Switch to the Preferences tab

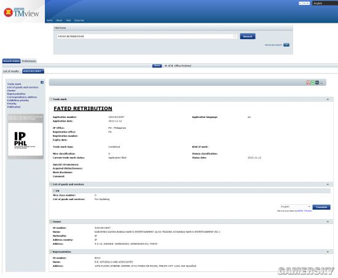[x=29, y=61]
